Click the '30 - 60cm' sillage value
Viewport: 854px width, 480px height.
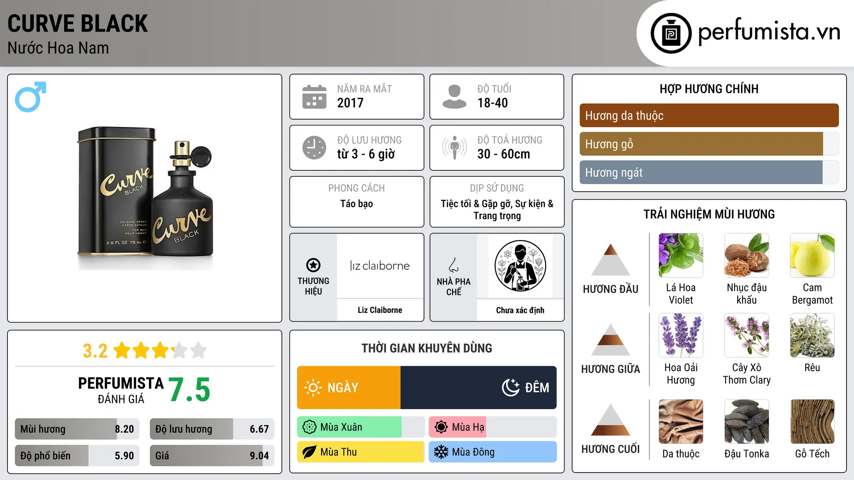(x=504, y=154)
